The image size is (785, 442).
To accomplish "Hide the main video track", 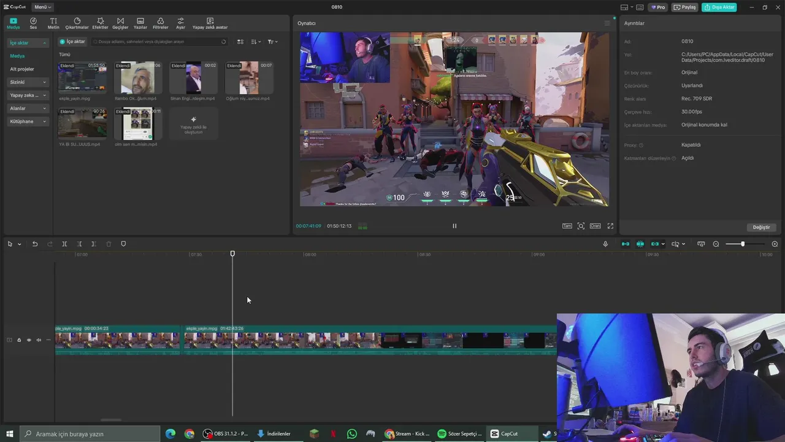I will 28,340.
